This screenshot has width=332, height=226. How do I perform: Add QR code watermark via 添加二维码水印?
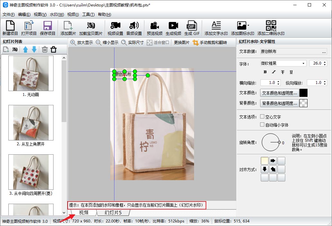coord(271,28)
